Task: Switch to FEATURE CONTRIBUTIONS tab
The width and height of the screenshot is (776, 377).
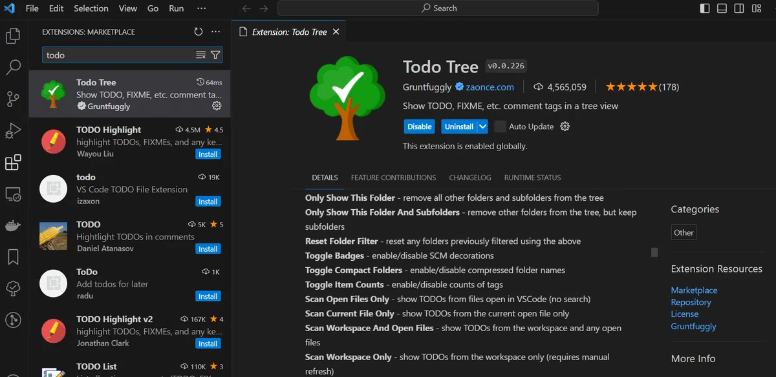Action: tap(393, 178)
